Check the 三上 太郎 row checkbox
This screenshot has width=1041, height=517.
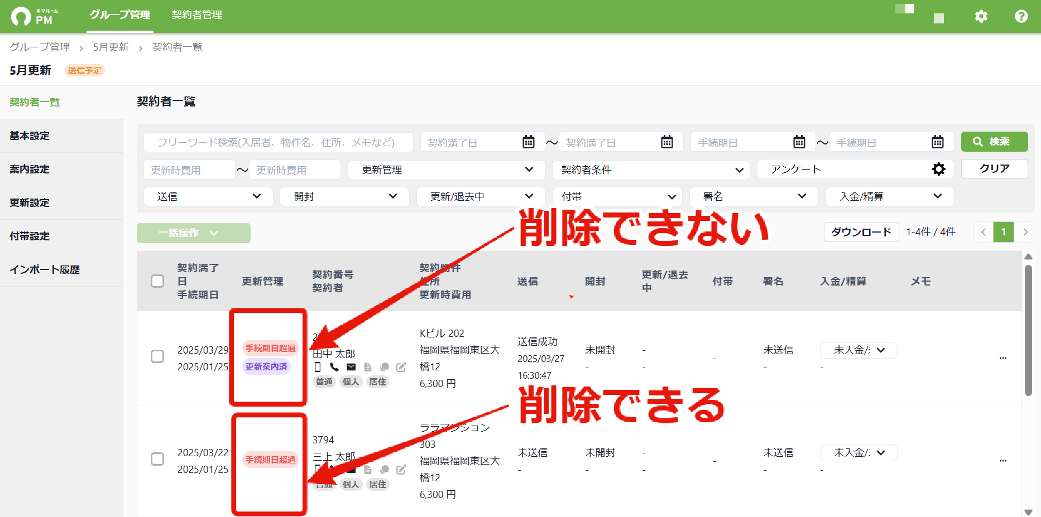(157, 459)
